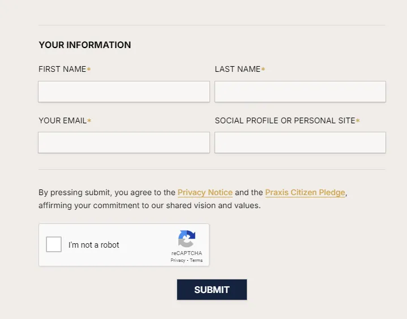
Task: Open the reCAPTCHA Privacy link
Action: pyautogui.click(x=178, y=261)
